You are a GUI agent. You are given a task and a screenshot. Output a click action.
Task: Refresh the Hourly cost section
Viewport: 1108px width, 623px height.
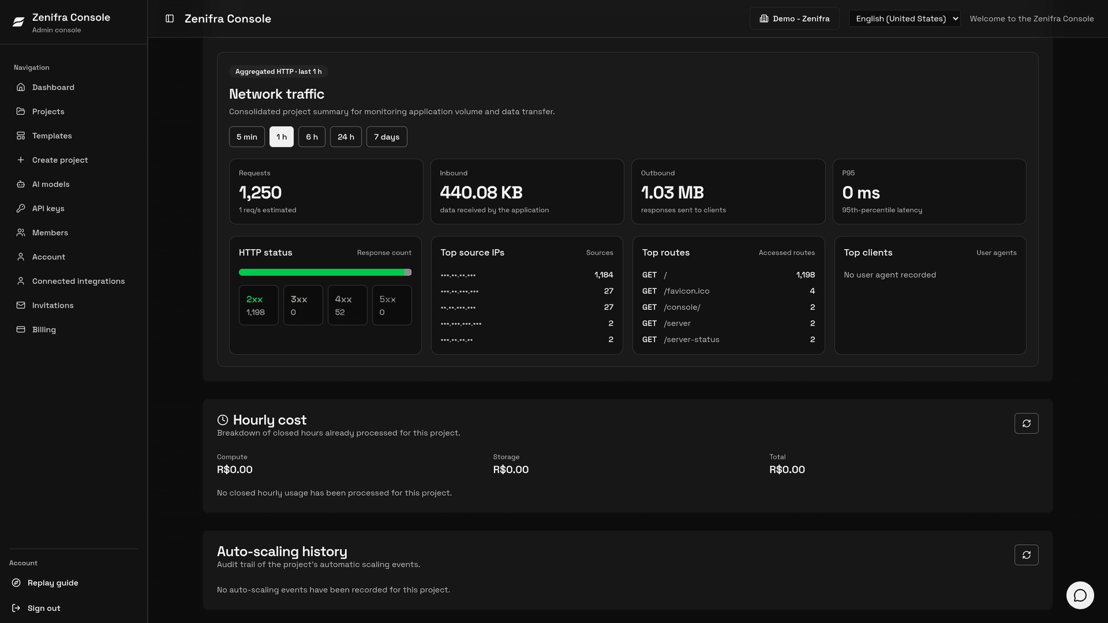click(x=1026, y=423)
